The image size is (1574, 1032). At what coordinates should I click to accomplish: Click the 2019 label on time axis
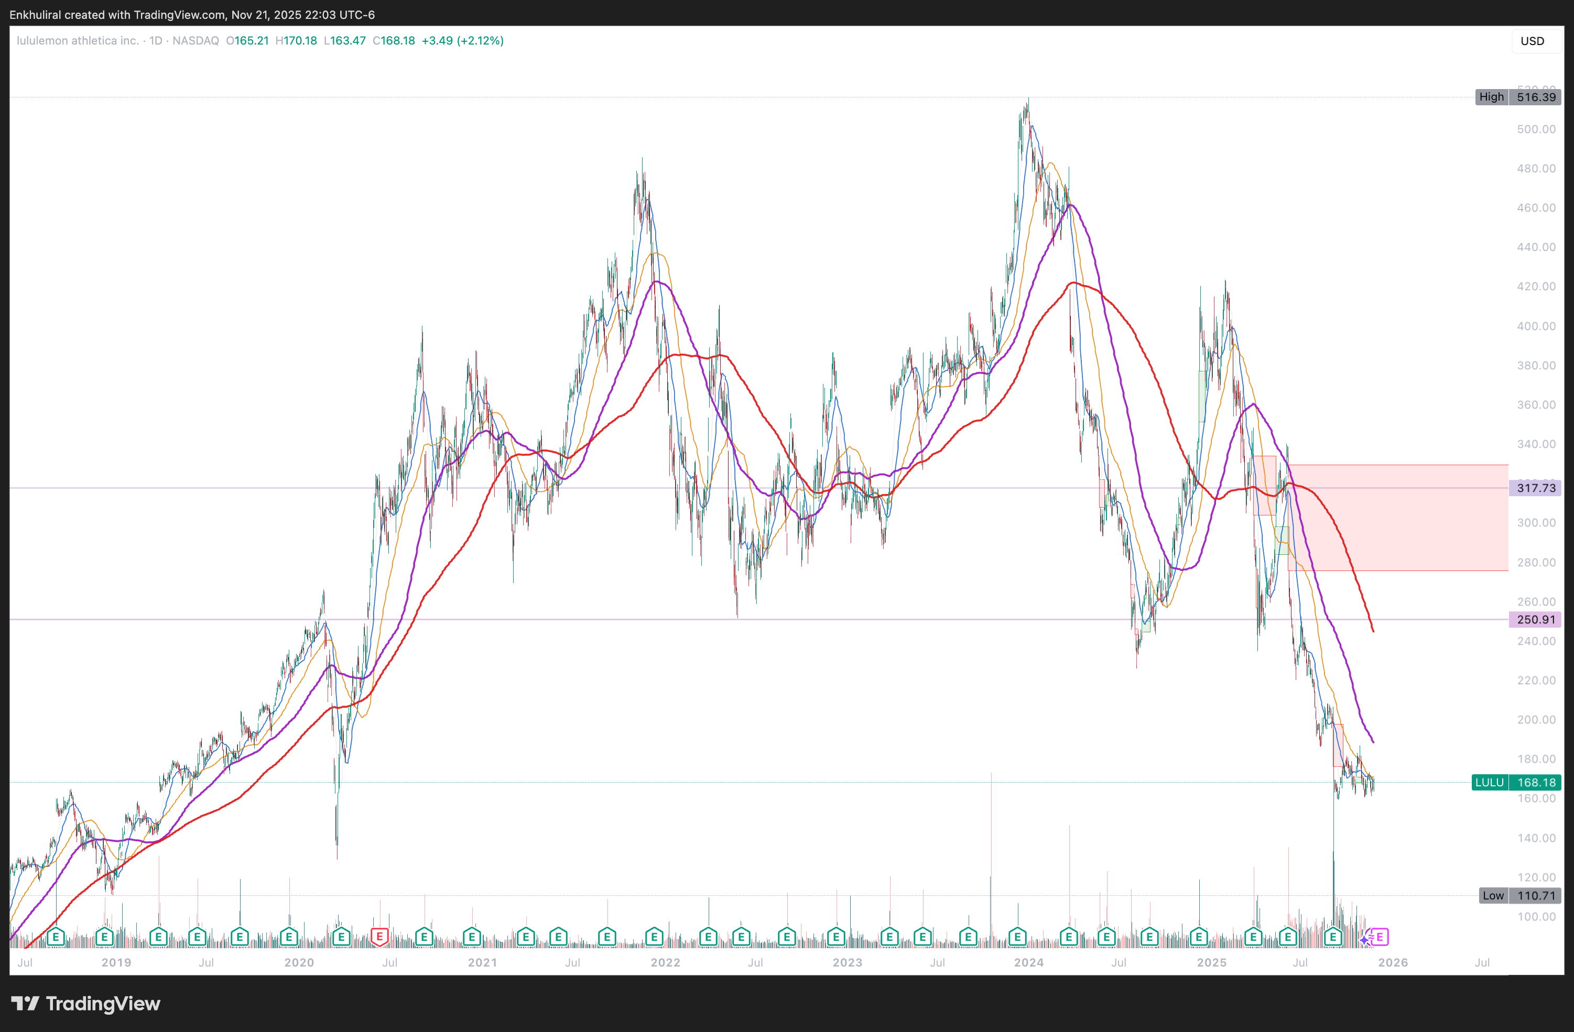(116, 962)
